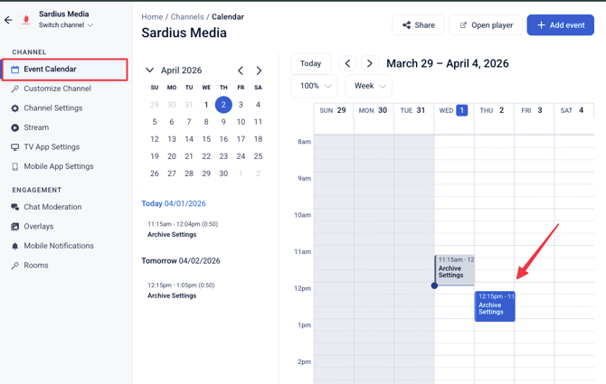This screenshot has height=384, width=606.
Task: Click the Channels breadcrumb link
Action: pyautogui.click(x=187, y=17)
